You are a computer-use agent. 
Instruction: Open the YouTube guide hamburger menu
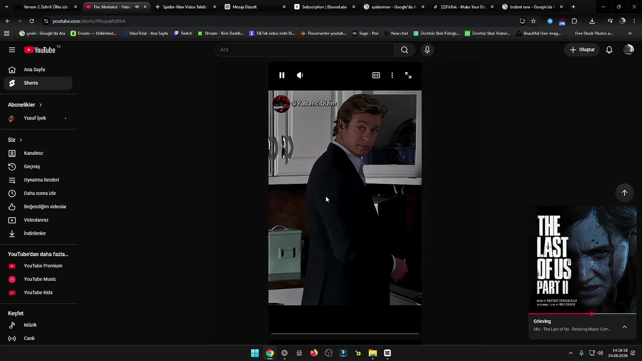coord(12,50)
